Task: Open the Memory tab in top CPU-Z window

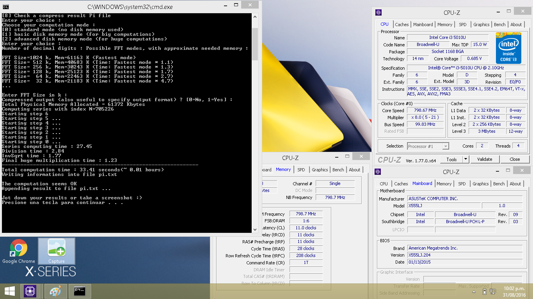Action: 445,25
